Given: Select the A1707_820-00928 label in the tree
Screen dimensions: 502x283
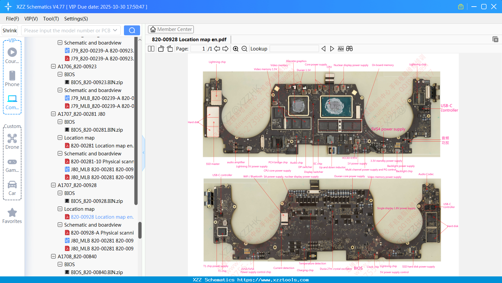Looking at the screenshot, I should [77, 185].
